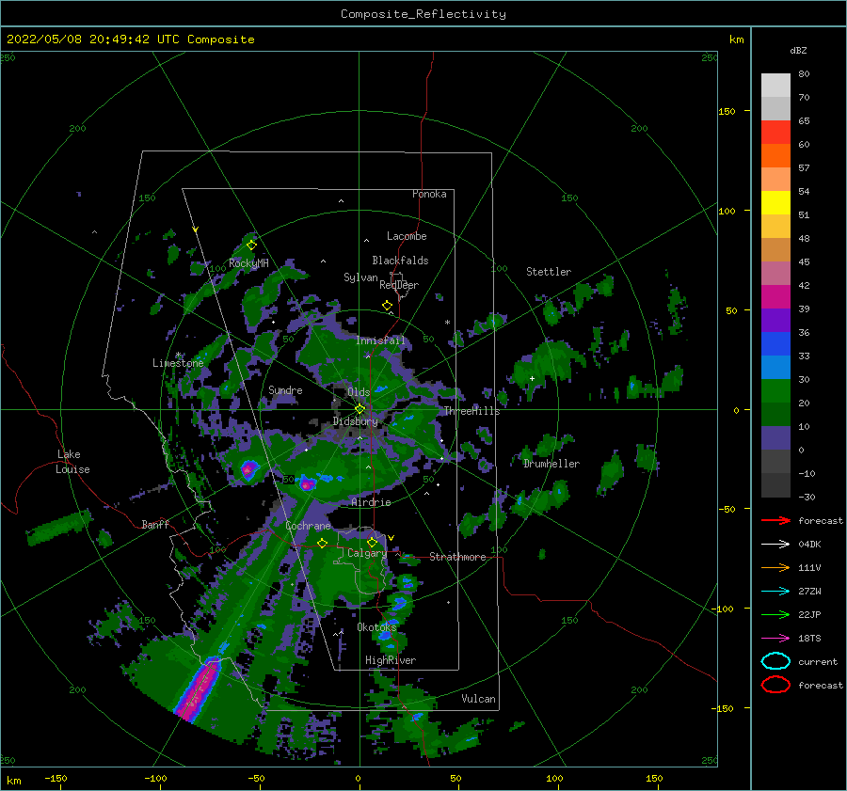The image size is (847, 791).
Task: Click the red forecast ellipse icon
Action: click(x=775, y=685)
